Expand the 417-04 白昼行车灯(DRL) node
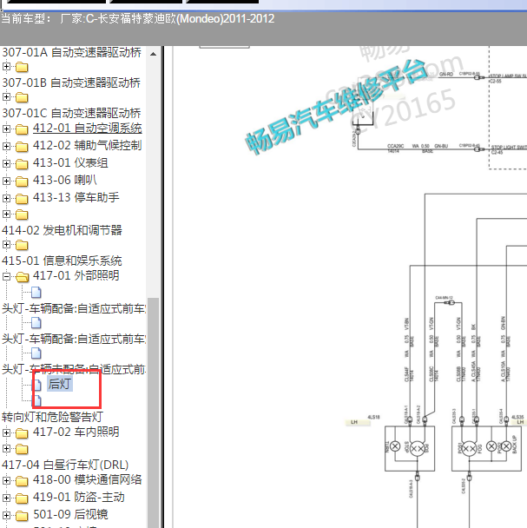 (6, 448)
